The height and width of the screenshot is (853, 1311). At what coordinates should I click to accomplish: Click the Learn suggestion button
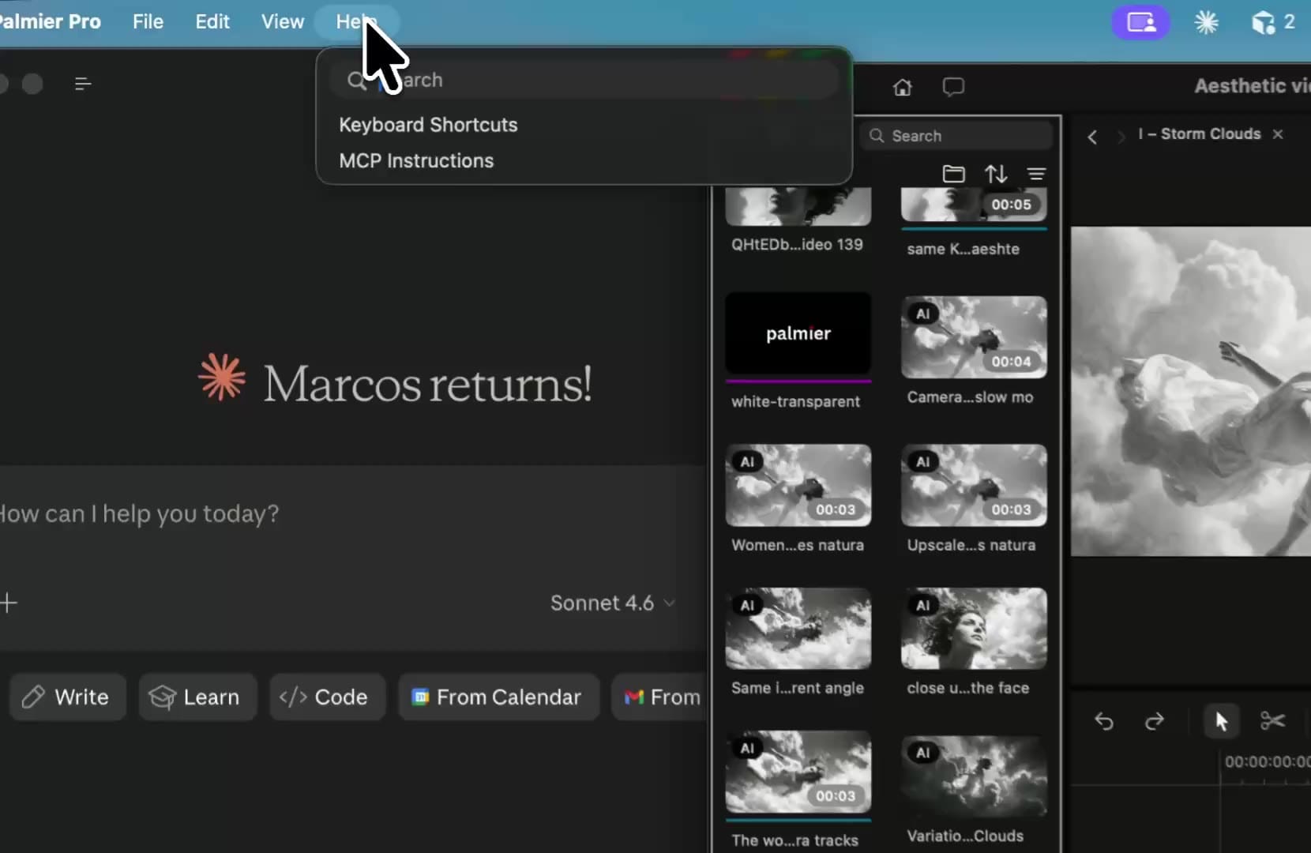click(197, 697)
